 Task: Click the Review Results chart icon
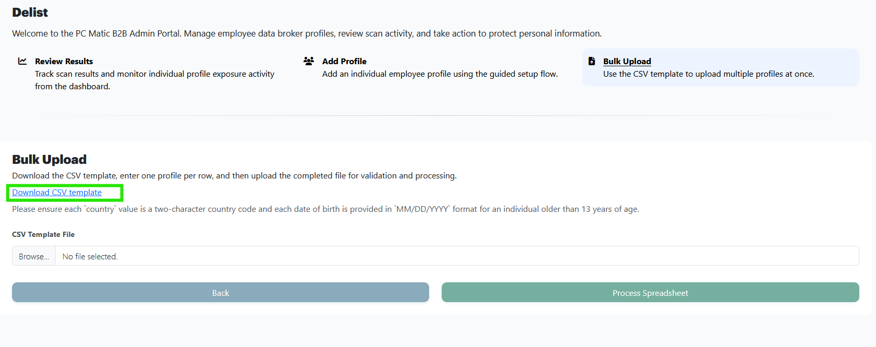[x=22, y=61]
